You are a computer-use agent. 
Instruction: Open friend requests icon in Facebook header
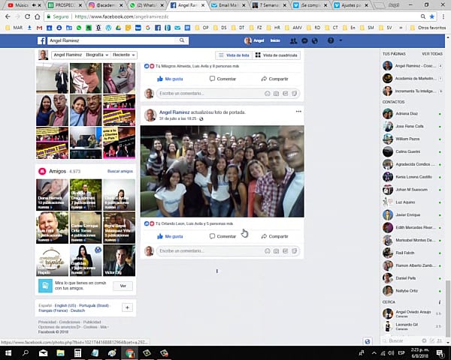[x=293, y=40]
